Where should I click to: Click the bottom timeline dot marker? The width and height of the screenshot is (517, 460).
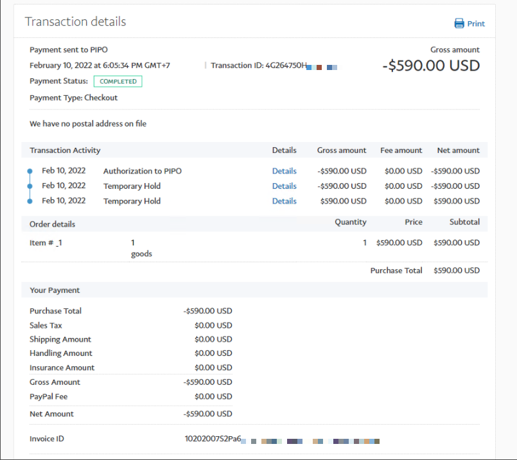tap(30, 201)
